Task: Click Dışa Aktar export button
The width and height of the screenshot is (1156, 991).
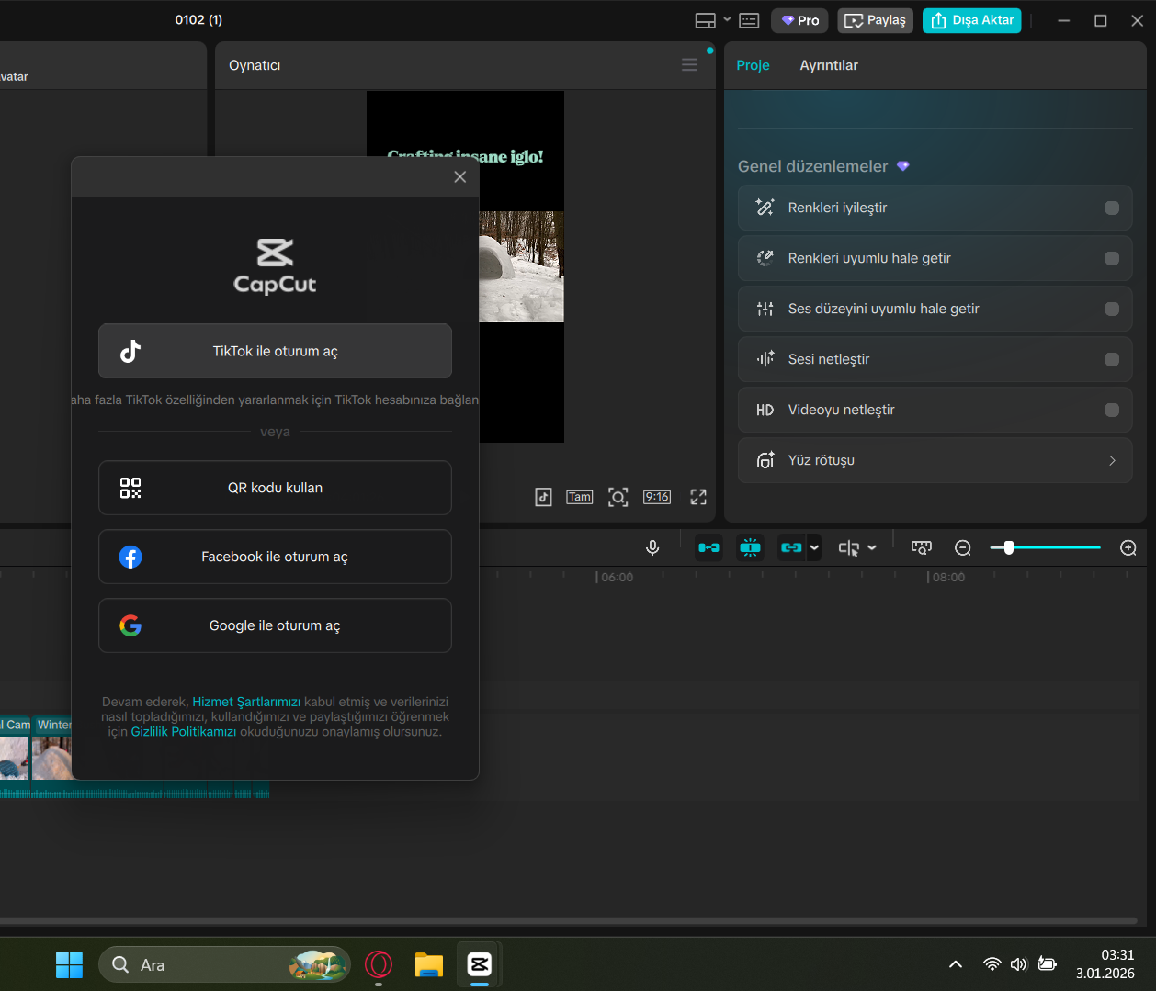Action: (x=971, y=20)
